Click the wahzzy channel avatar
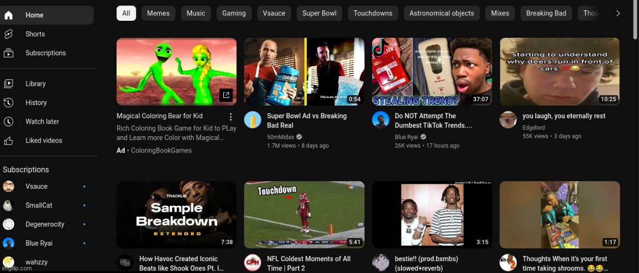The image size is (639, 273). [x=9, y=262]
